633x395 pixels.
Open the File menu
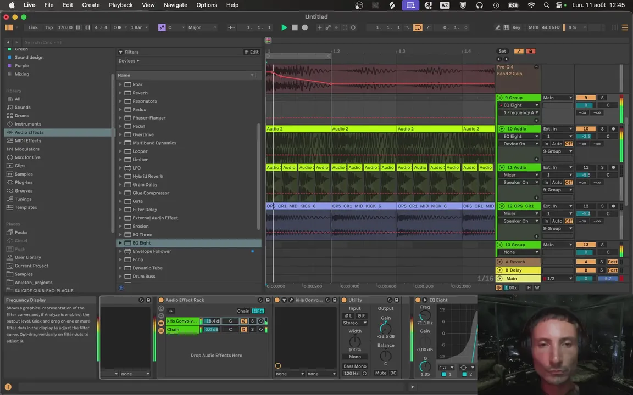49,5
